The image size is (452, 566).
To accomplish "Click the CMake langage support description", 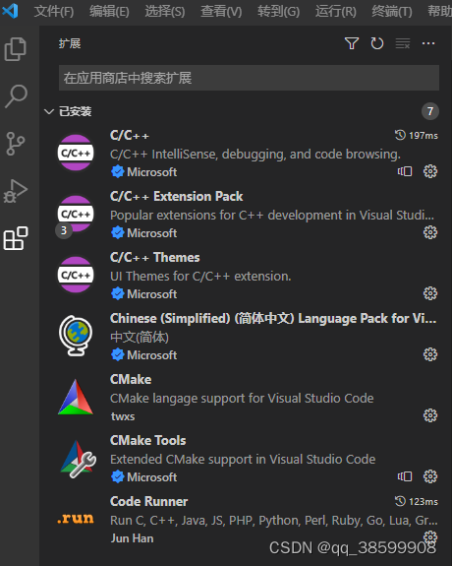I will [x=242, y=398].
